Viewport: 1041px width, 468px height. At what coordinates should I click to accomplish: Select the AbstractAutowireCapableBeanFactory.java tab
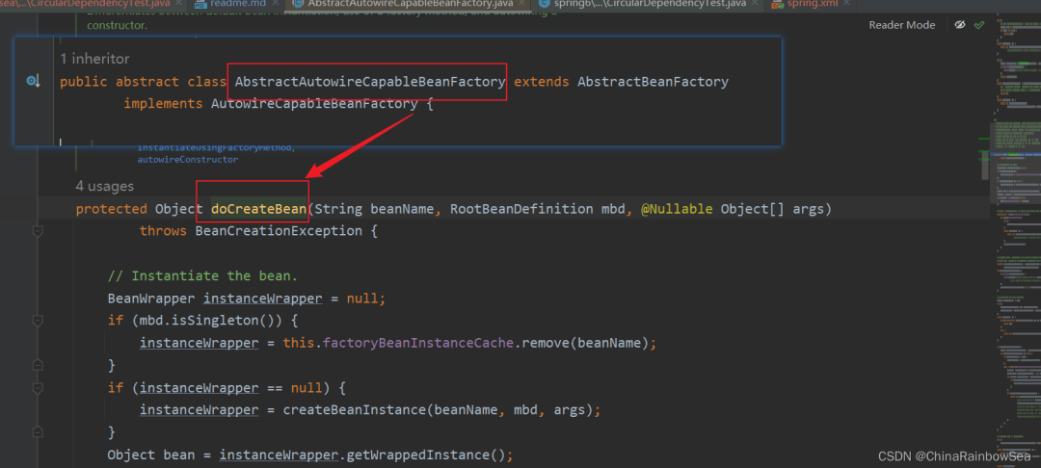click(411, 3)
